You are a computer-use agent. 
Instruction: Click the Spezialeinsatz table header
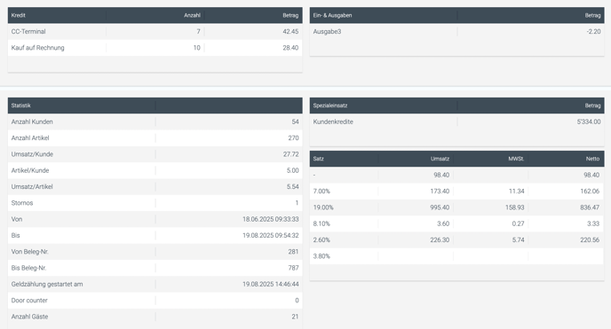[x=330, y=106]
